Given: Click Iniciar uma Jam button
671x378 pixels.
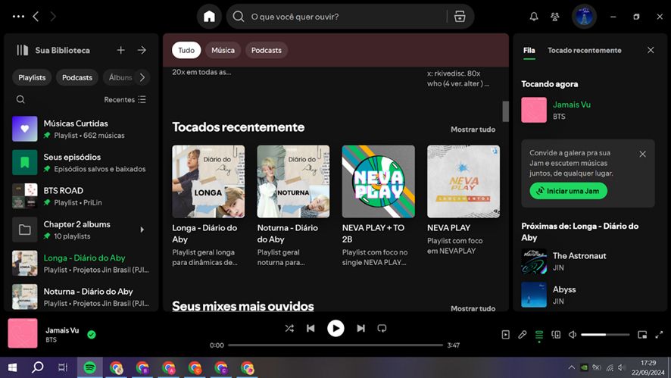Looking at the screenshot, I should click(x=568, y=191).
